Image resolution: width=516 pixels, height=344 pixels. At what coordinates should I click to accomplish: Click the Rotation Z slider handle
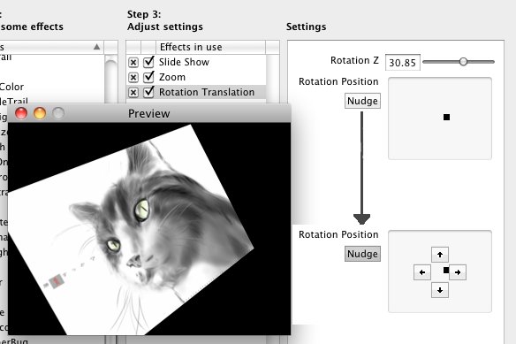[x=463, y=62]
